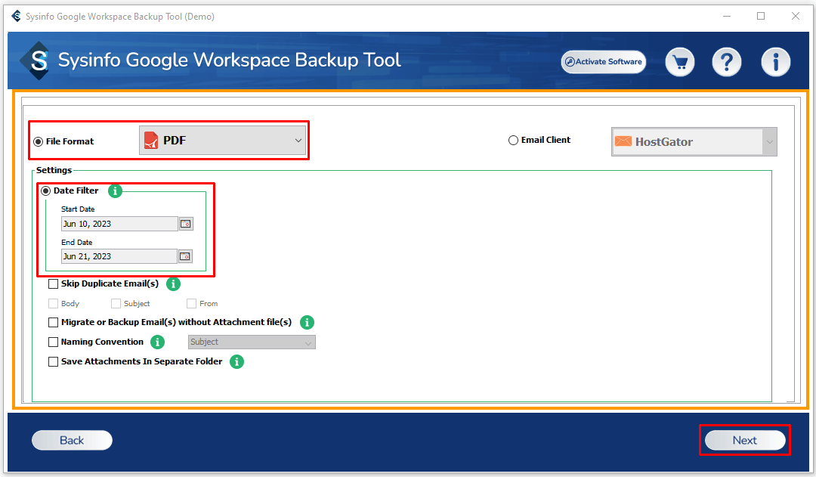The height and width of the screenshot is (477, 816).
Task: Click the title bar app icon
Action: pos(16,16)
